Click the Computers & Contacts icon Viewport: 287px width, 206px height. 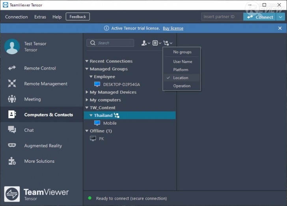coord(12,114)
